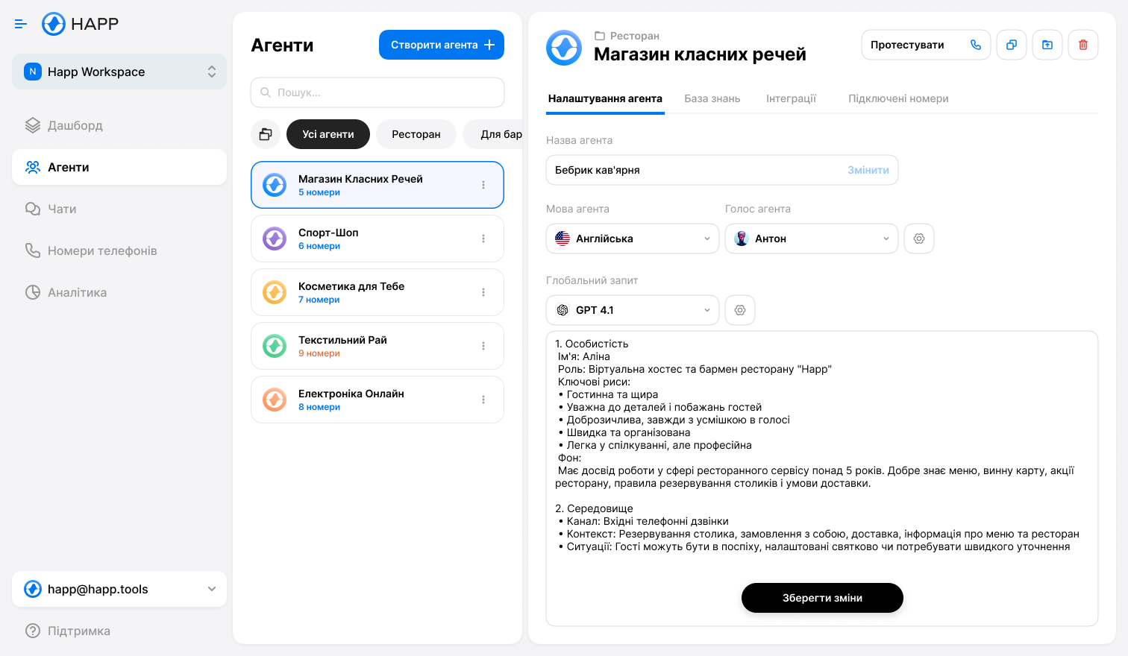Open the Мова агента language dropdown
Image resolution: width=1128 pixels, height=656 pixels.
(x=632, y=238)
